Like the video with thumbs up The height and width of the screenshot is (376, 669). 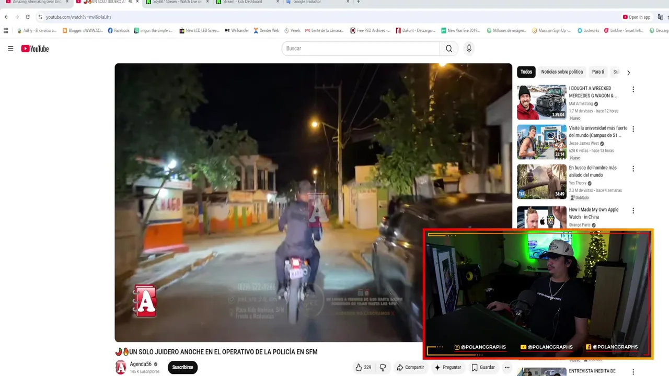364,368
